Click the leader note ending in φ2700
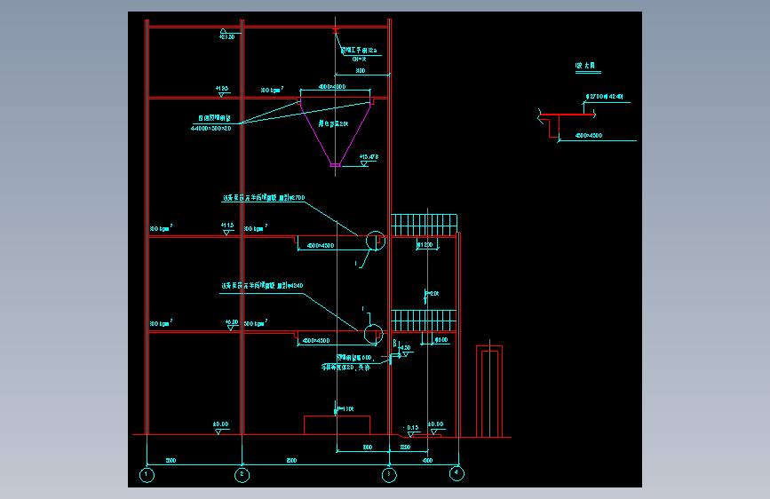The height and width of the screenshot is (499, 770). click(264, 198)
